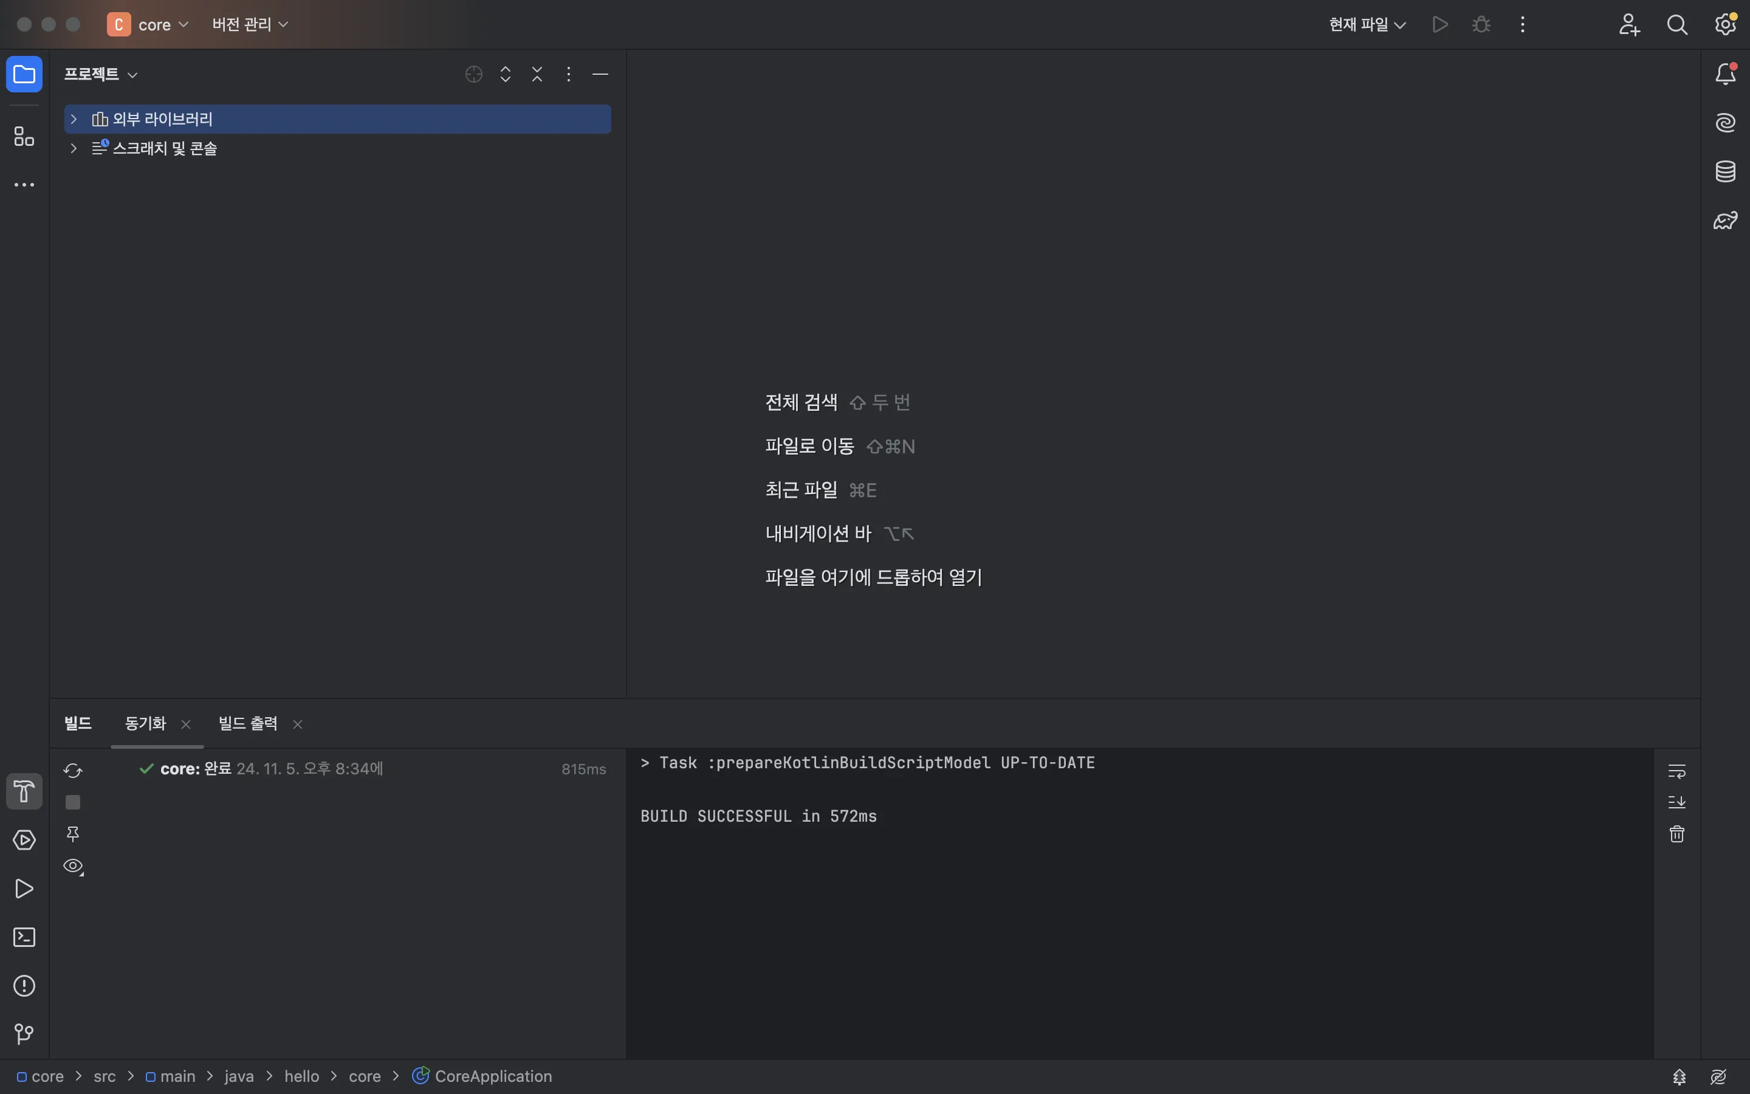The image size is (1750, 1094).
Task: Close the 빌드 출력 tab
Action: (297, 724)
